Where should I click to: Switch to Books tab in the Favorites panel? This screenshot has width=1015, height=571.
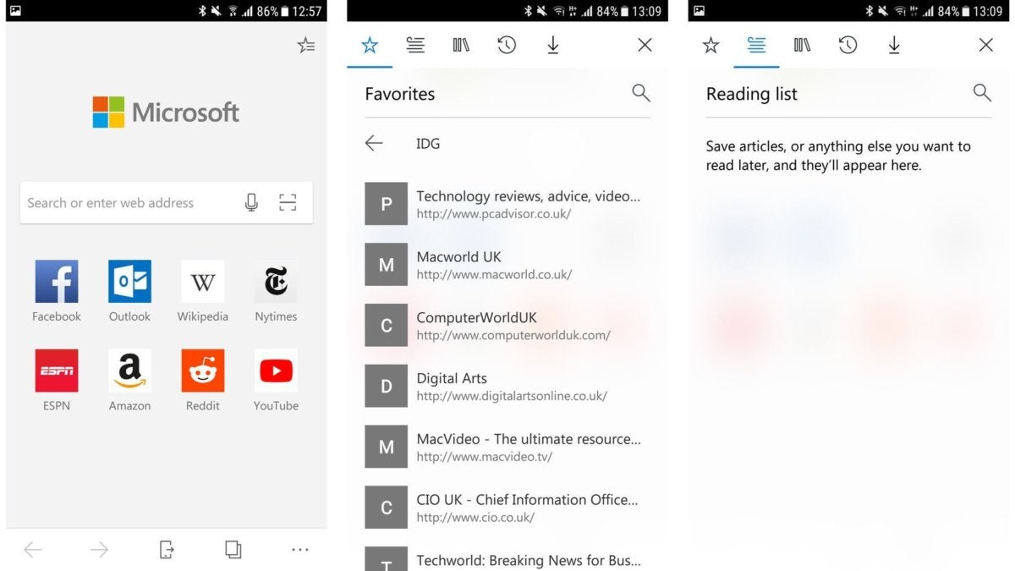point(461,45)
